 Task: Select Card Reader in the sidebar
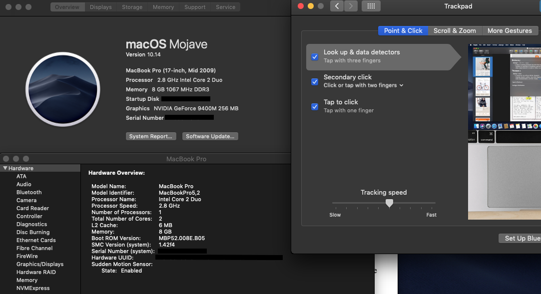click(33, 208)
